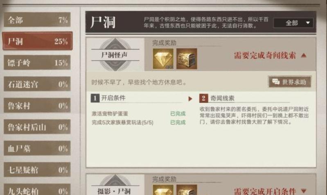
Task: Open the 全部 filter dropdown
Action: 293,23
